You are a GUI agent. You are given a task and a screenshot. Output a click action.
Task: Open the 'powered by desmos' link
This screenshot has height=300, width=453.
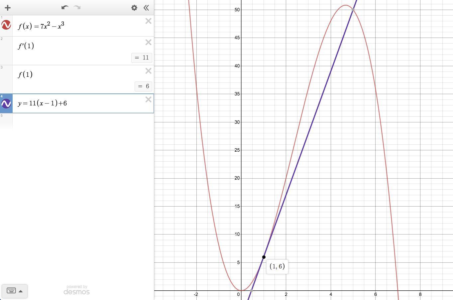tap(76, 290)
